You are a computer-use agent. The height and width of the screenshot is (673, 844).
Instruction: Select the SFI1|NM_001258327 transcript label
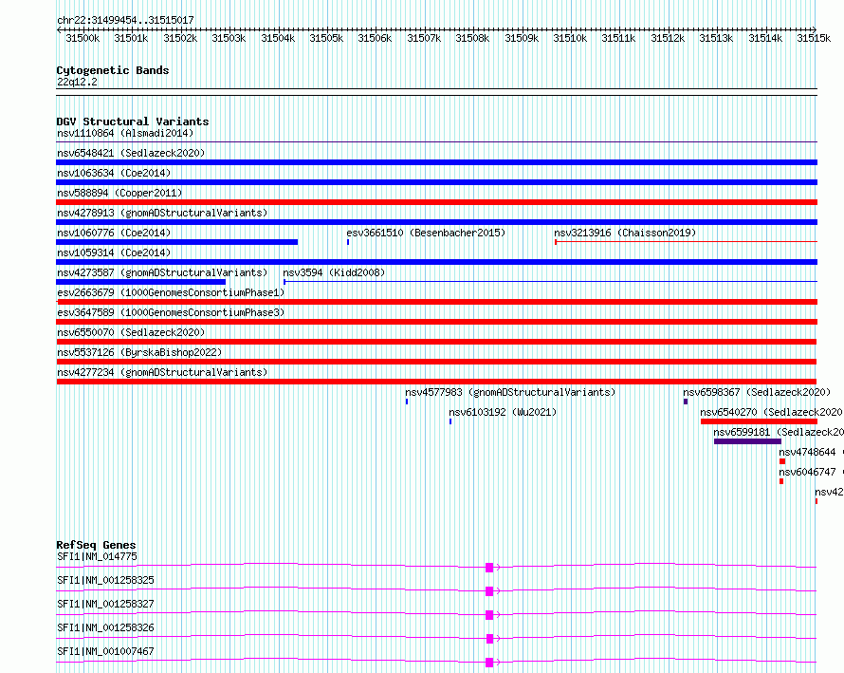click(x=105, y=604)
